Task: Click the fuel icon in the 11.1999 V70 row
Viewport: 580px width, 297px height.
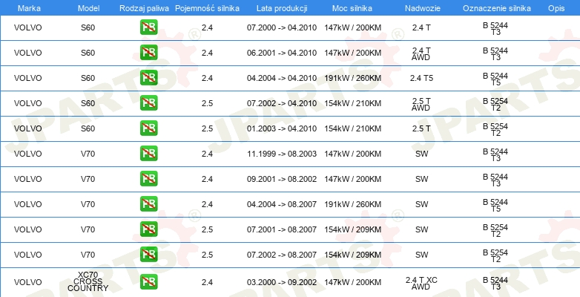Action: [x=148, y=153]
